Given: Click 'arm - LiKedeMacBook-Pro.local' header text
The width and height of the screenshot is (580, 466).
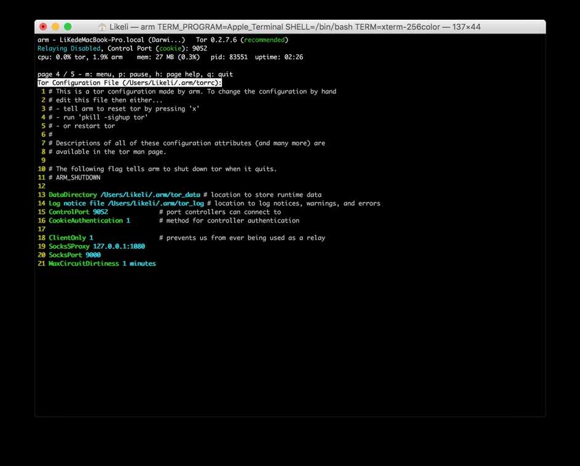Looking at the screenshot, I should pyautogui.click(x=111, y=40).
